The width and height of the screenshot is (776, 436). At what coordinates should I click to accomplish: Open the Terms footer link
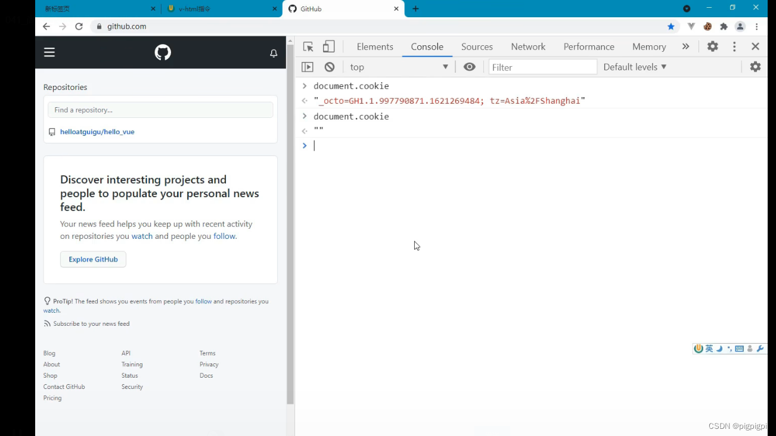coord(207,353)
